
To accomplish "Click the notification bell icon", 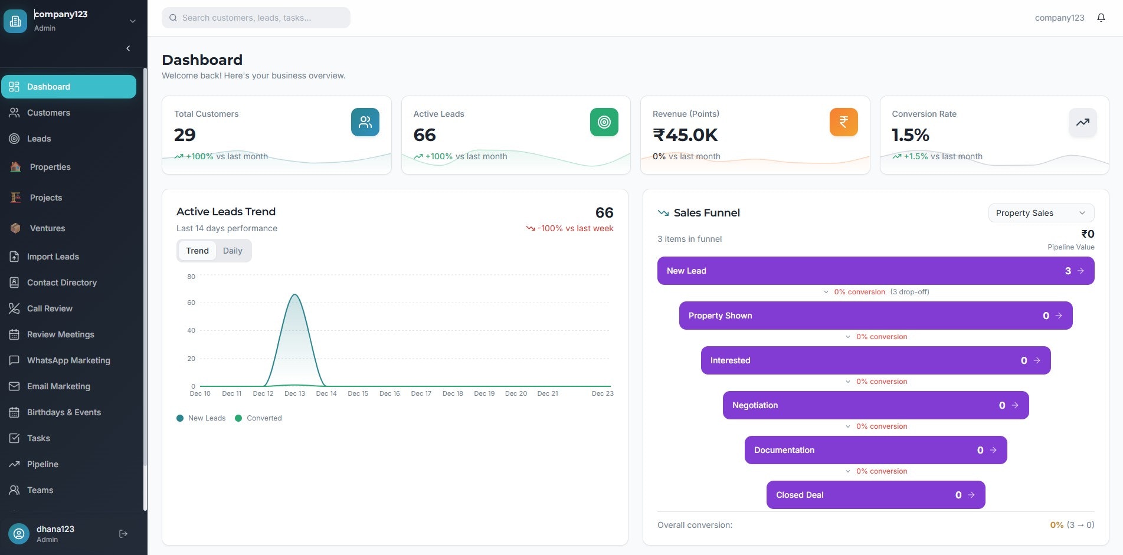I will (x=1101, y=17).
